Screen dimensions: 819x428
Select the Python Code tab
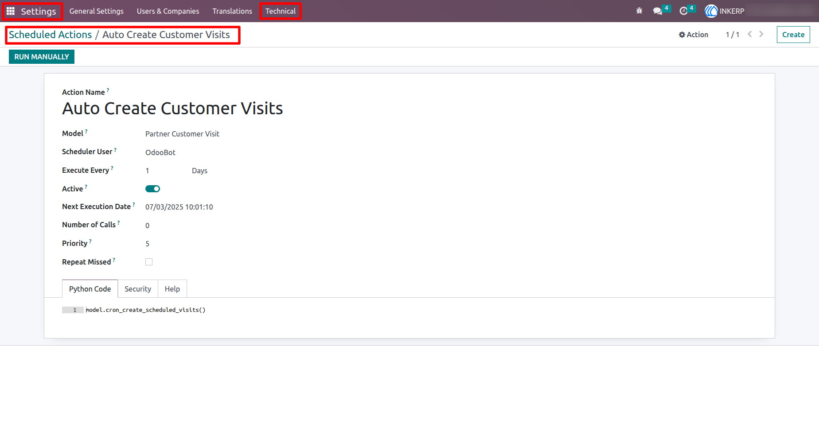(x=90, y=289)
